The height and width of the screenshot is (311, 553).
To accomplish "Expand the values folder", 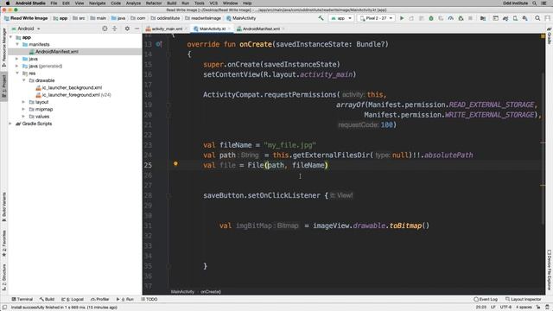I will (23, 117).
